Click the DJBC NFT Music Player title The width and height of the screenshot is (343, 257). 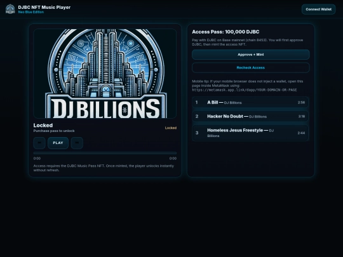44,7
